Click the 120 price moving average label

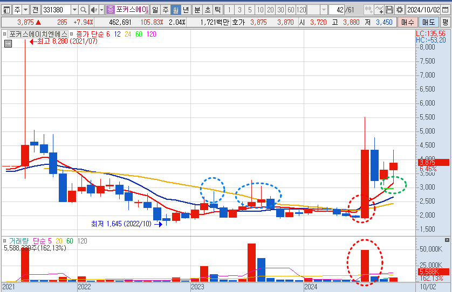coord(152,34)
